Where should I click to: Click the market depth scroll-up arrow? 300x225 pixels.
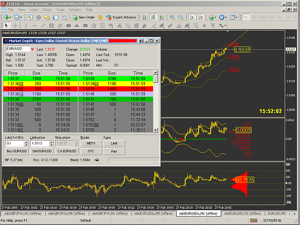pyautogui.click(x=156, y=72)
